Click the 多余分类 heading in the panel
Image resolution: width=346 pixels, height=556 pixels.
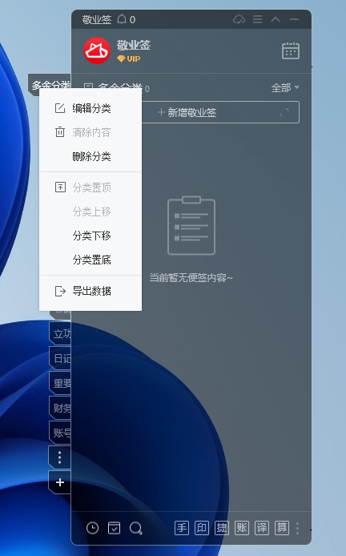click(120, 87)
